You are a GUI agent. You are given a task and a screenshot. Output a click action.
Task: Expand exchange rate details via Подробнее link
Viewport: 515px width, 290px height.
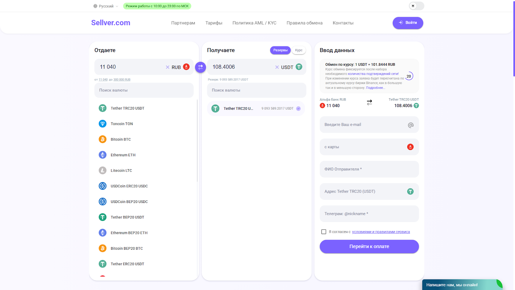point(375,88)
